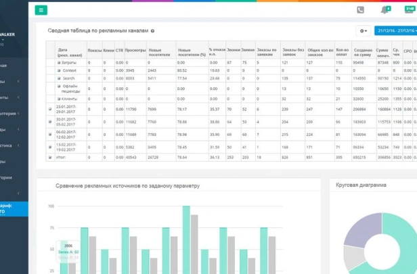Click tallest teal bar in comparison chart
The width and height of the screenshot is (417, 274).
point(185,240)
